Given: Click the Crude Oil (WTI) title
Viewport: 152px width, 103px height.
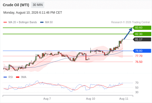Looking at the screenshot, I should [x=16, y=5].
